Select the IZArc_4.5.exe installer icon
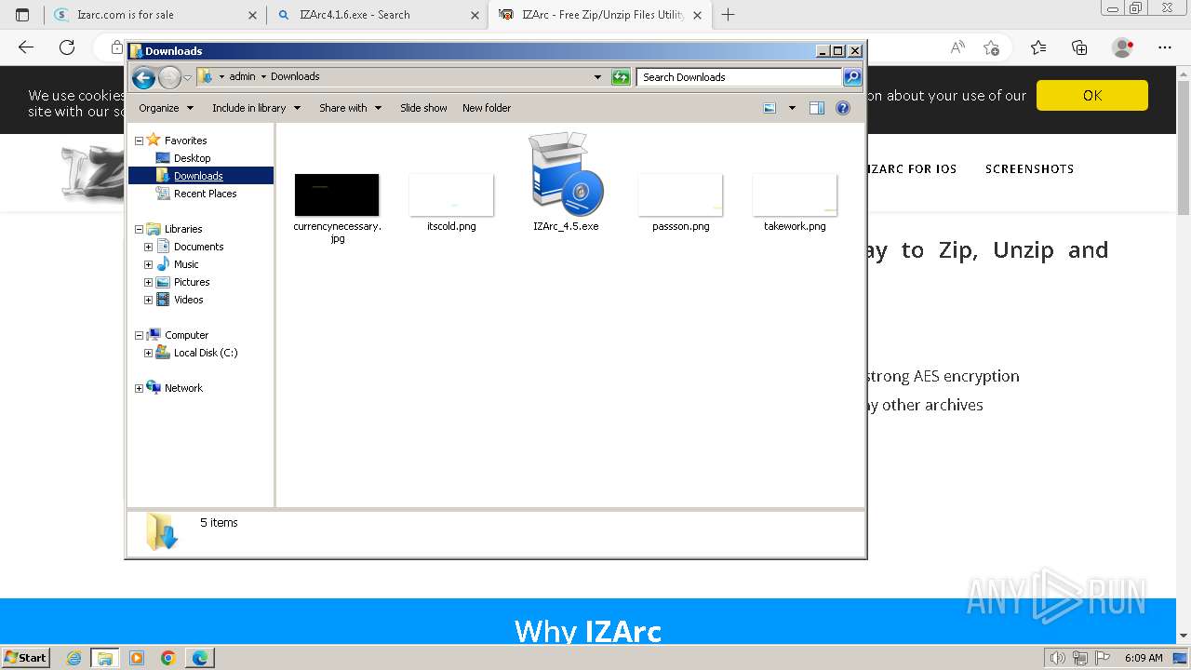Viewport: 1191px width, 670px height. click(x=566, y=173)
